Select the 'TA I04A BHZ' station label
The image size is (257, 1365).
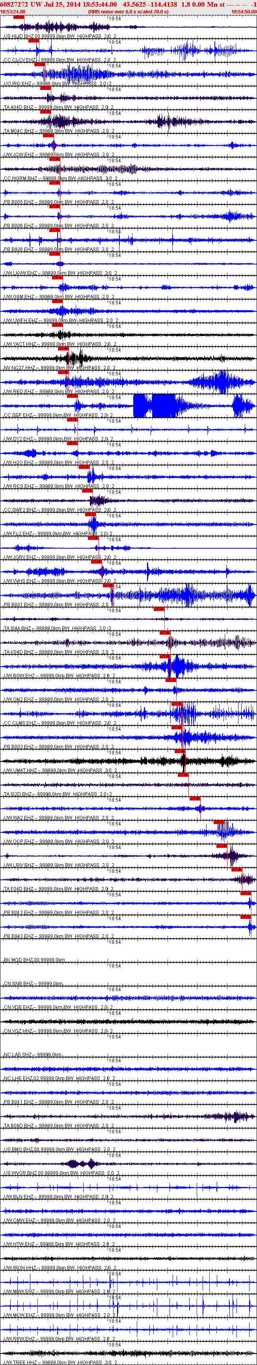pos(19,628)
